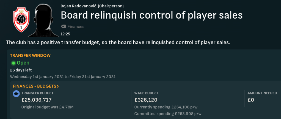Click the Transfer Window heading
This screenshot has height=119, width=281.
(x=30, y=55)
